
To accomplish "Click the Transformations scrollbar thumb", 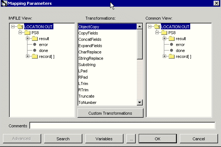I will (139, 44).
